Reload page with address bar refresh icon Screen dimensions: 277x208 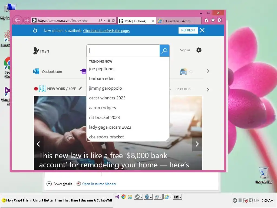[113, 21]
